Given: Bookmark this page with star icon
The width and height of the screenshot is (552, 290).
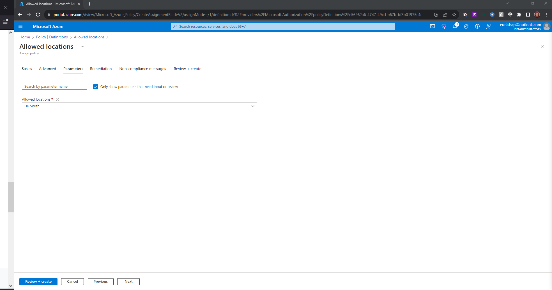Looking at the screenshot, I should pyautogui.click(x=454, y=15).
